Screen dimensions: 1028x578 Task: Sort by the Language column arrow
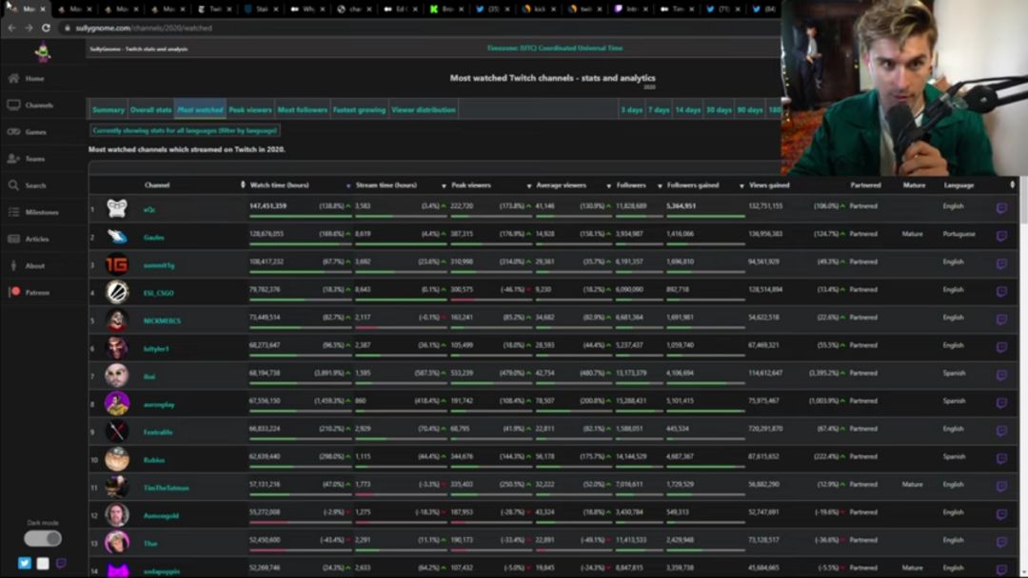coord(1012,185)
